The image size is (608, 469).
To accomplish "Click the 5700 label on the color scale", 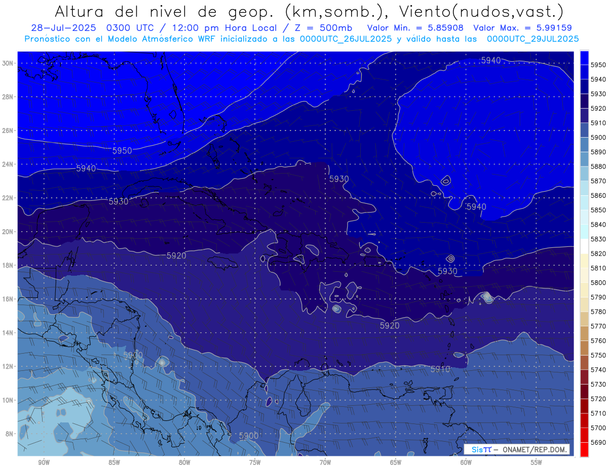I will [598, 428].
